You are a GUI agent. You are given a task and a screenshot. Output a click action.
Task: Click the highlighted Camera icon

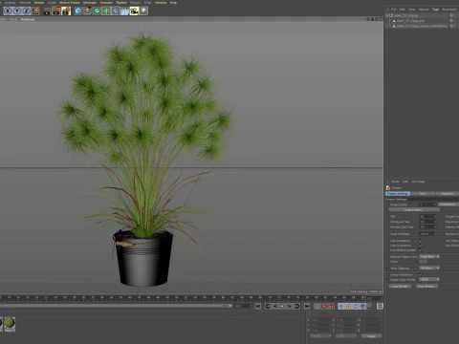134,11
